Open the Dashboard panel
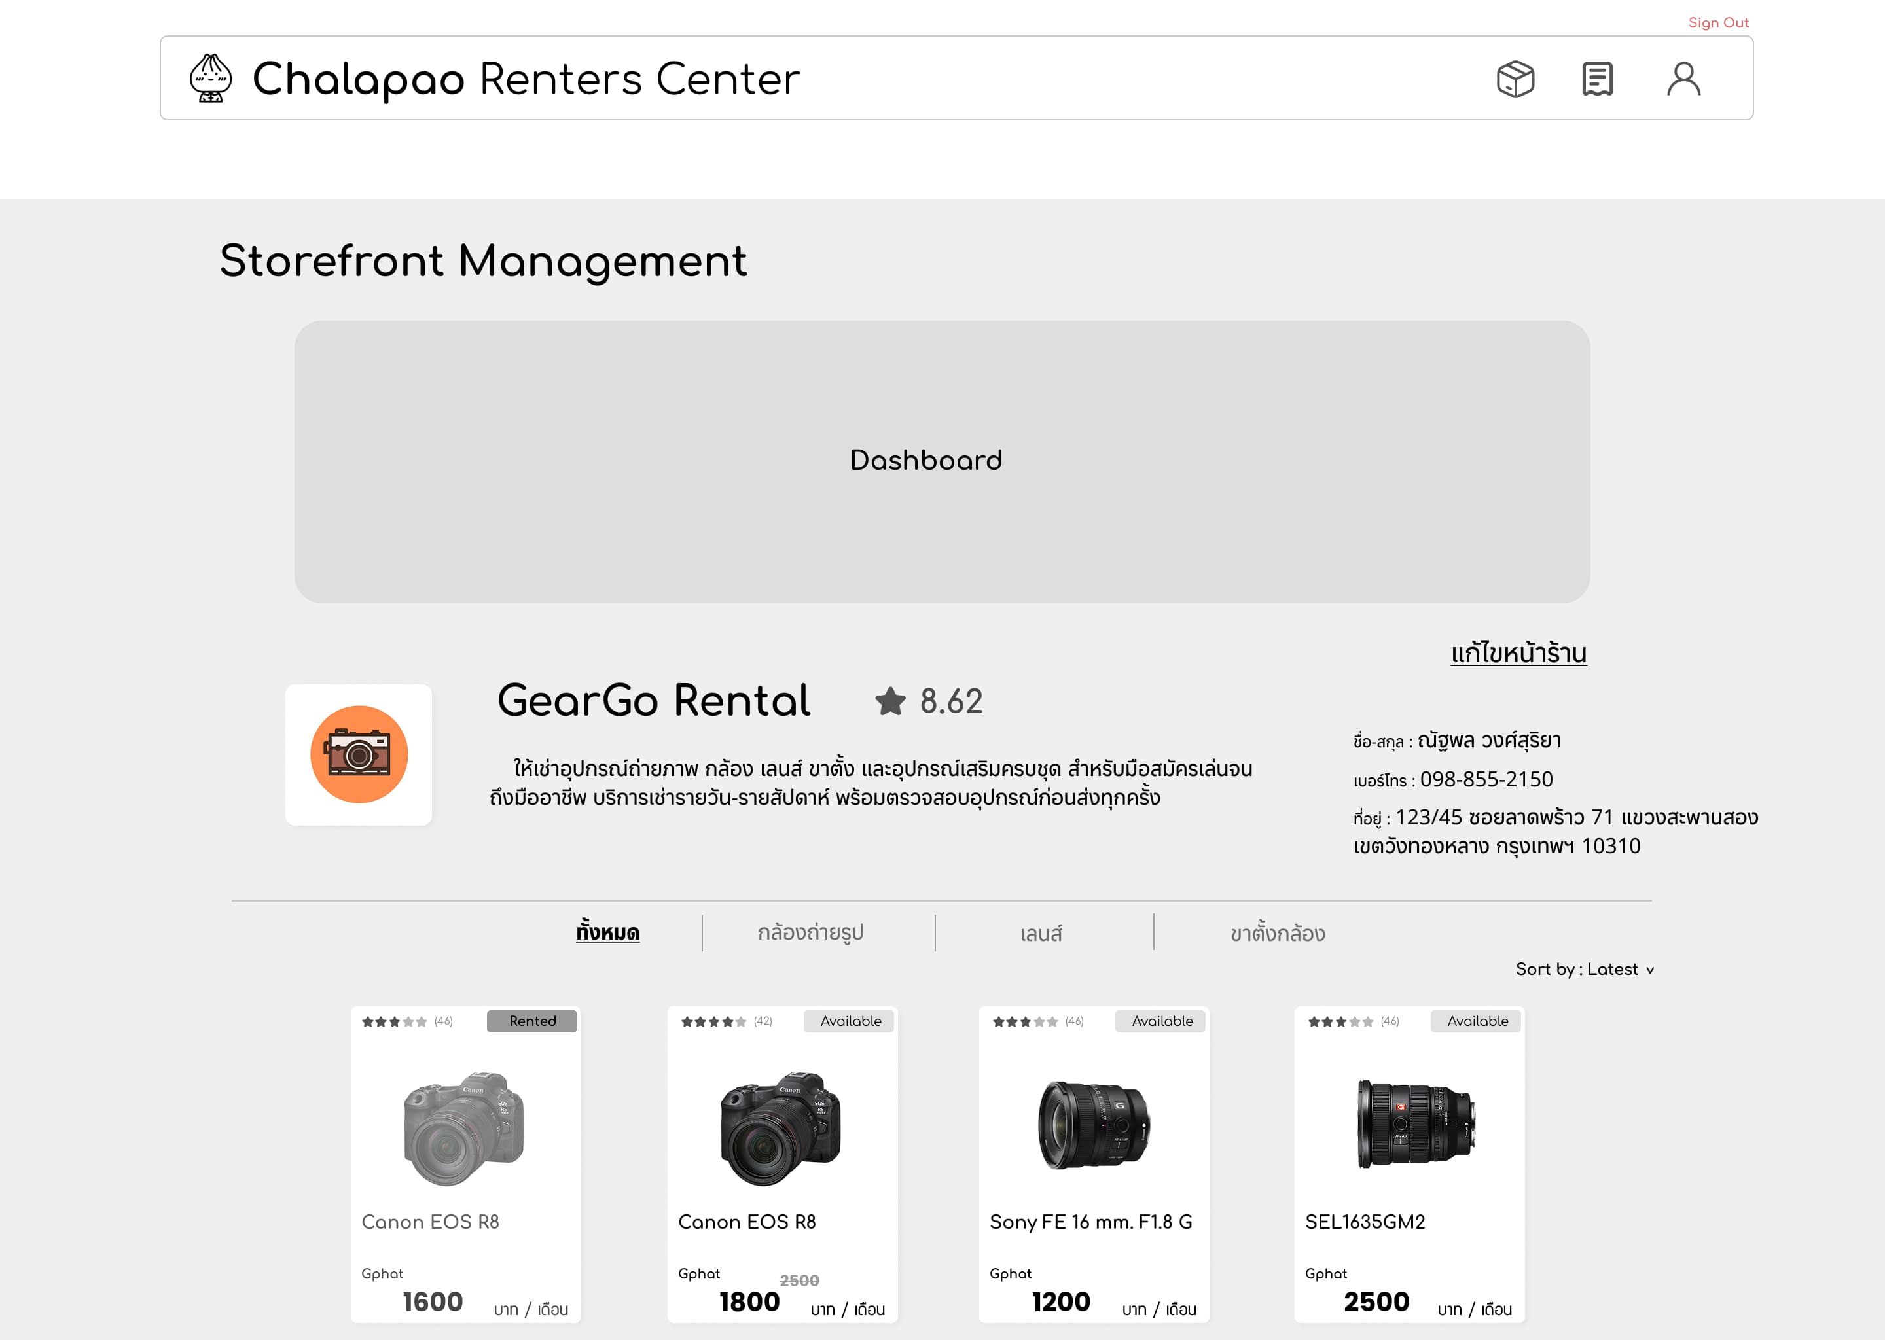This screenshot has width=1885, height=1340. (x=942, y=461)
